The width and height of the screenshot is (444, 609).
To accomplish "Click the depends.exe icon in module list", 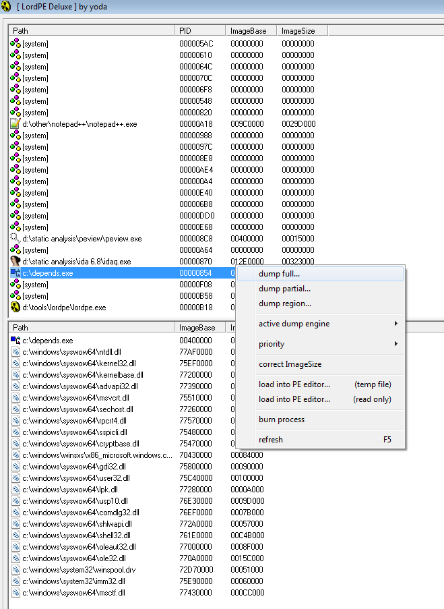I will (15, 340).
